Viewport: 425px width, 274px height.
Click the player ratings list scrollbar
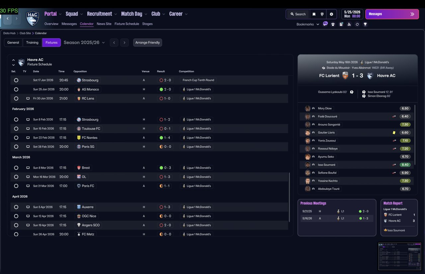pos(415,135)
